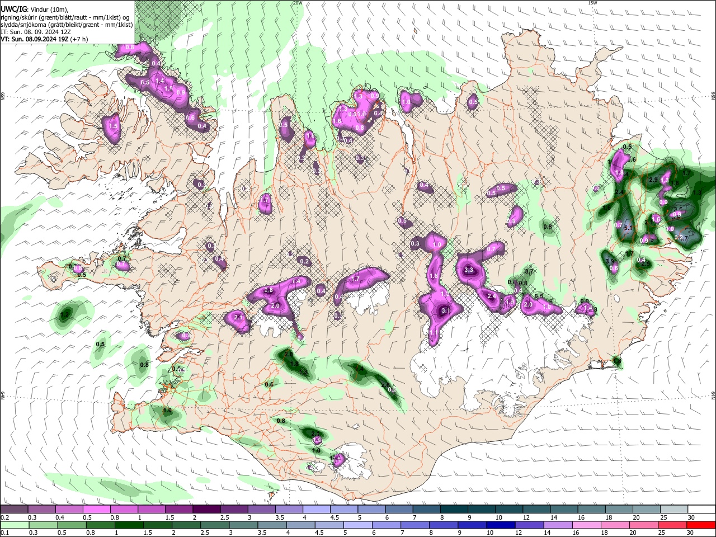Select the '12' label in the lower legend row
The image size is (716, 537).
click(519, 533)
